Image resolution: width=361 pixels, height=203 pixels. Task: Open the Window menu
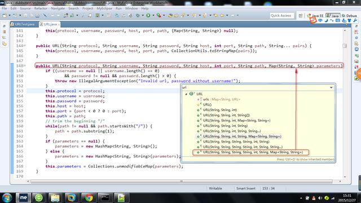(131, 8)
